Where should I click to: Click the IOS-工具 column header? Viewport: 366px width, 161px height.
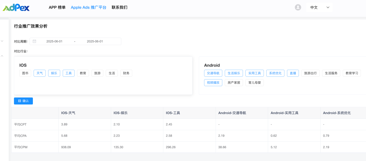[x=173, y=113]
